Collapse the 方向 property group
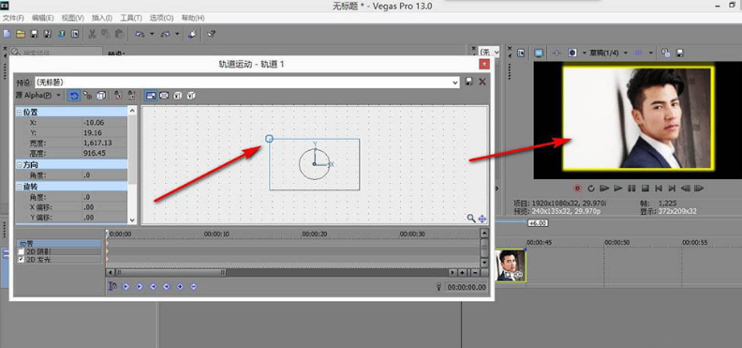The width and height of the screenshot is (742, 348). (x=19, y=165)
